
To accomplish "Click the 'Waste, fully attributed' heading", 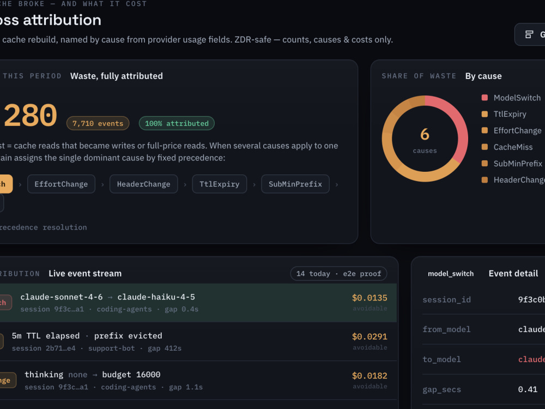I will pos(117,76).
